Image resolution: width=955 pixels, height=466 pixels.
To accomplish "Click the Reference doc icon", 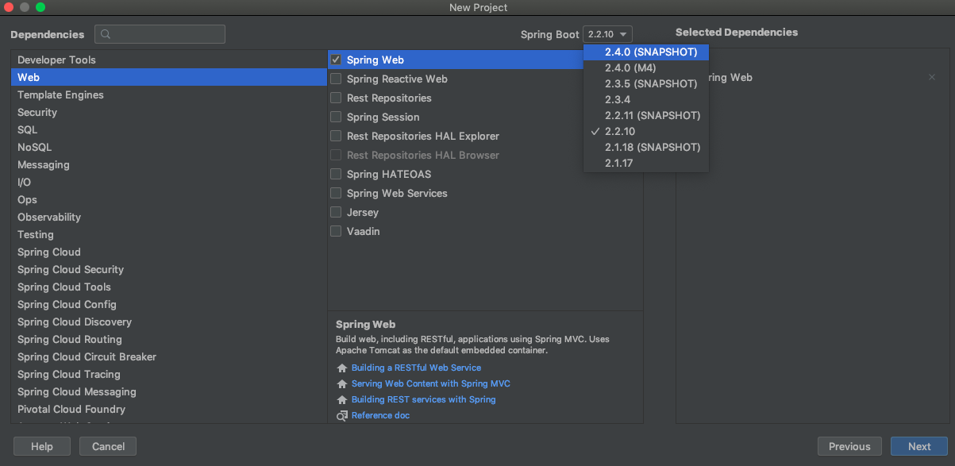I will [x=342, y=416].
